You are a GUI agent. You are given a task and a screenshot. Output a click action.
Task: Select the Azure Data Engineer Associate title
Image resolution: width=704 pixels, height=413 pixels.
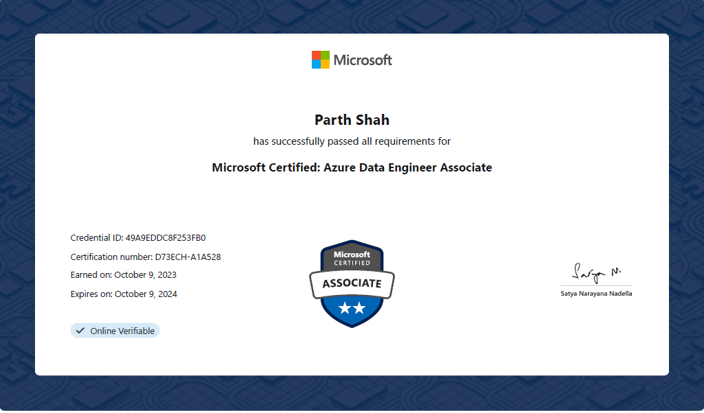352,167
